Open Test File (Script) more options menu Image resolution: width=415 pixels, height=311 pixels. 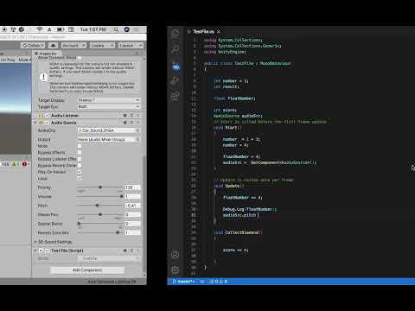[x=137, y=251]
